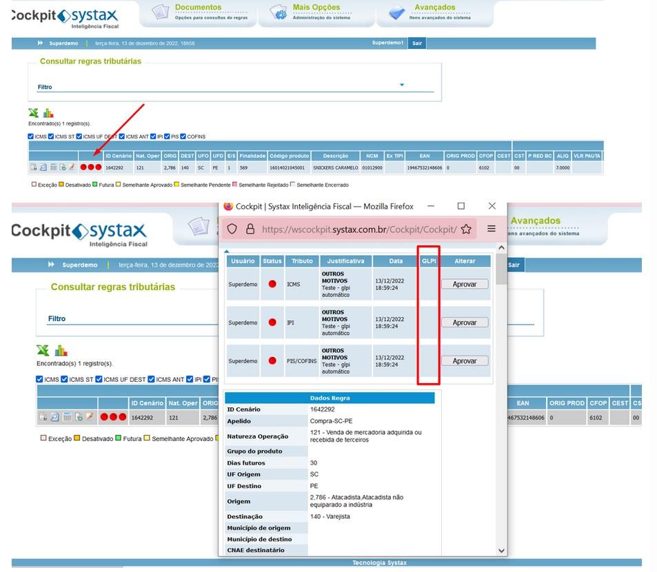Approve the PIS/COFINS rule with Aprovar

click(465, 361)
